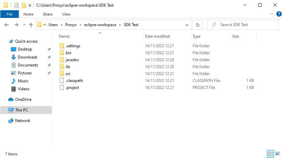Open the address bar history dropdown
283x158 pixels.
point(187,25)
